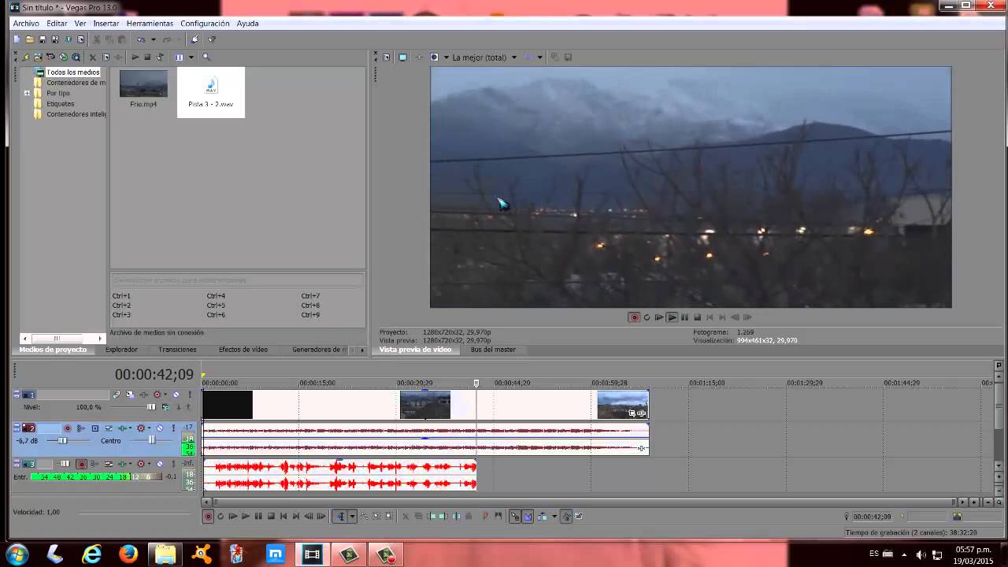Open the Insertar menu
This screenshot has width=1008, height=567.
pyautogui.click(x=106, y=24)
